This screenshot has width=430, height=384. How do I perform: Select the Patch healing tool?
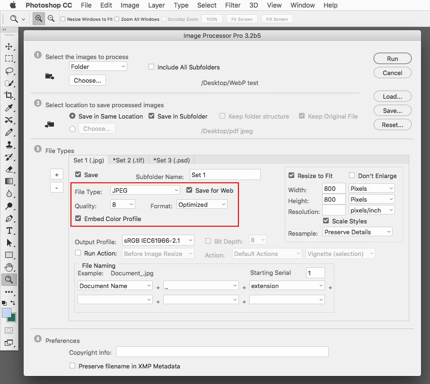(9, 120)
